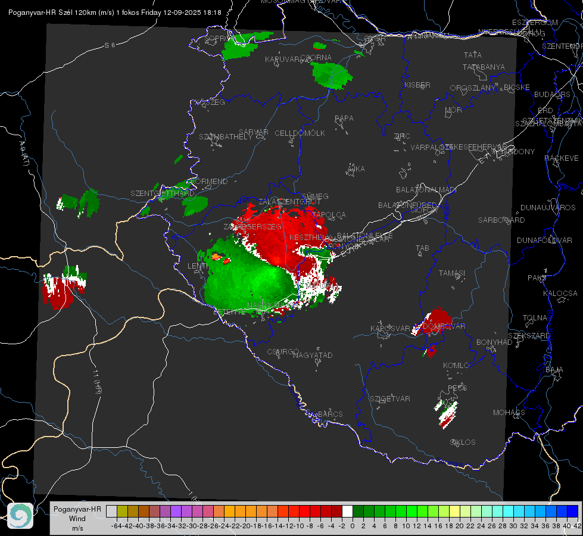583x536 pixels.
Task: Choose the yellow swatch near 18 m/s
Action: click(x=455, y=511)
